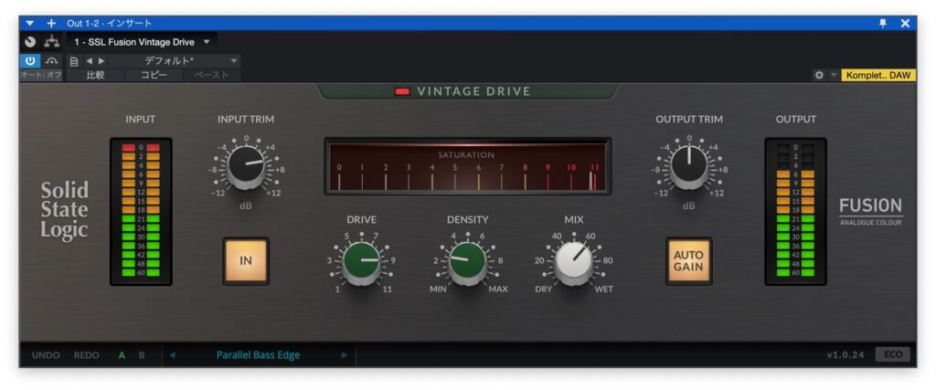This screenshot has width=936, height=390.
Task: Open the デフォルト preset dropdown
Action: [234, 60]
